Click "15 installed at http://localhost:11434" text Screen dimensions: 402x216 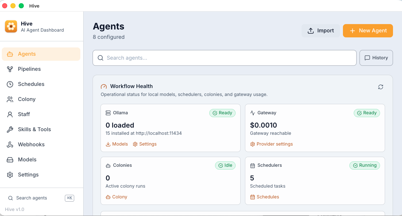pyautogui.click(x=144, y=133)
